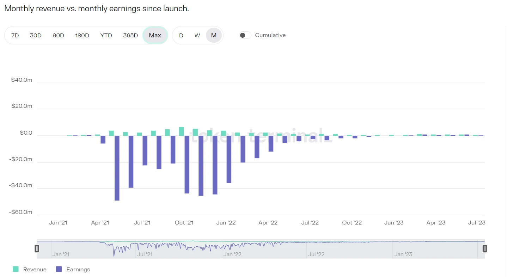Select the 30D time range
This screenshot has width=507, height=277.
(36, 35)
